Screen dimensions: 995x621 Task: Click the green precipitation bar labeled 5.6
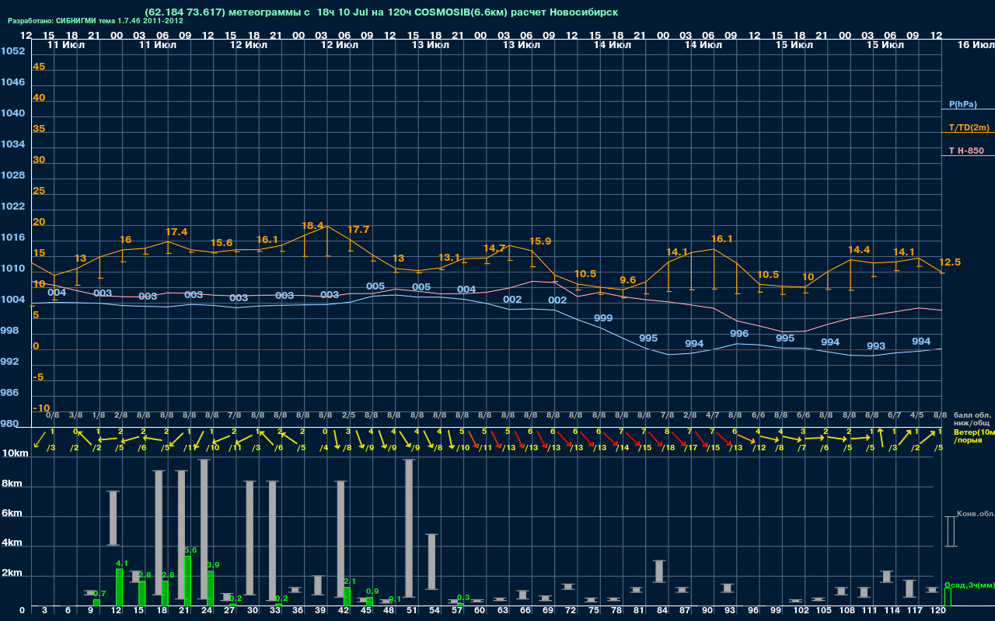pos(187,581)
